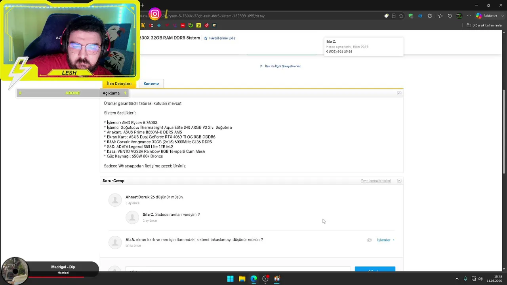Click seller name Sıla C. in contact card
The height and width of the screenshot is (285, 507).
331,42
